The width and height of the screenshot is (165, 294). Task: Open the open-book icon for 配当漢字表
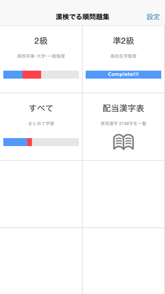click(x=123, y=142)
